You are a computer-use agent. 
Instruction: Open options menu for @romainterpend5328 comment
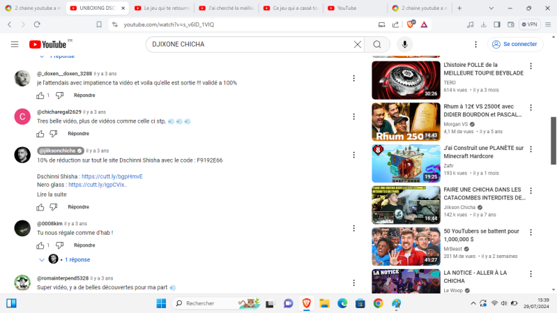pyautogui.click(x=354, y=283)
